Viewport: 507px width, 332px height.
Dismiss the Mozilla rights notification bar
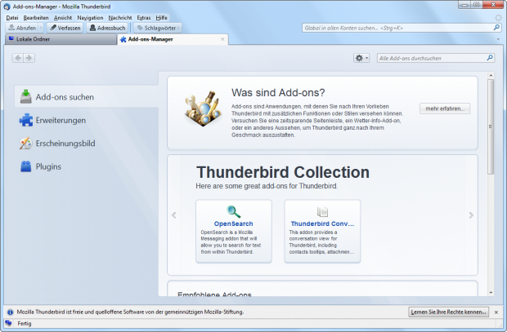click(496, 312)
